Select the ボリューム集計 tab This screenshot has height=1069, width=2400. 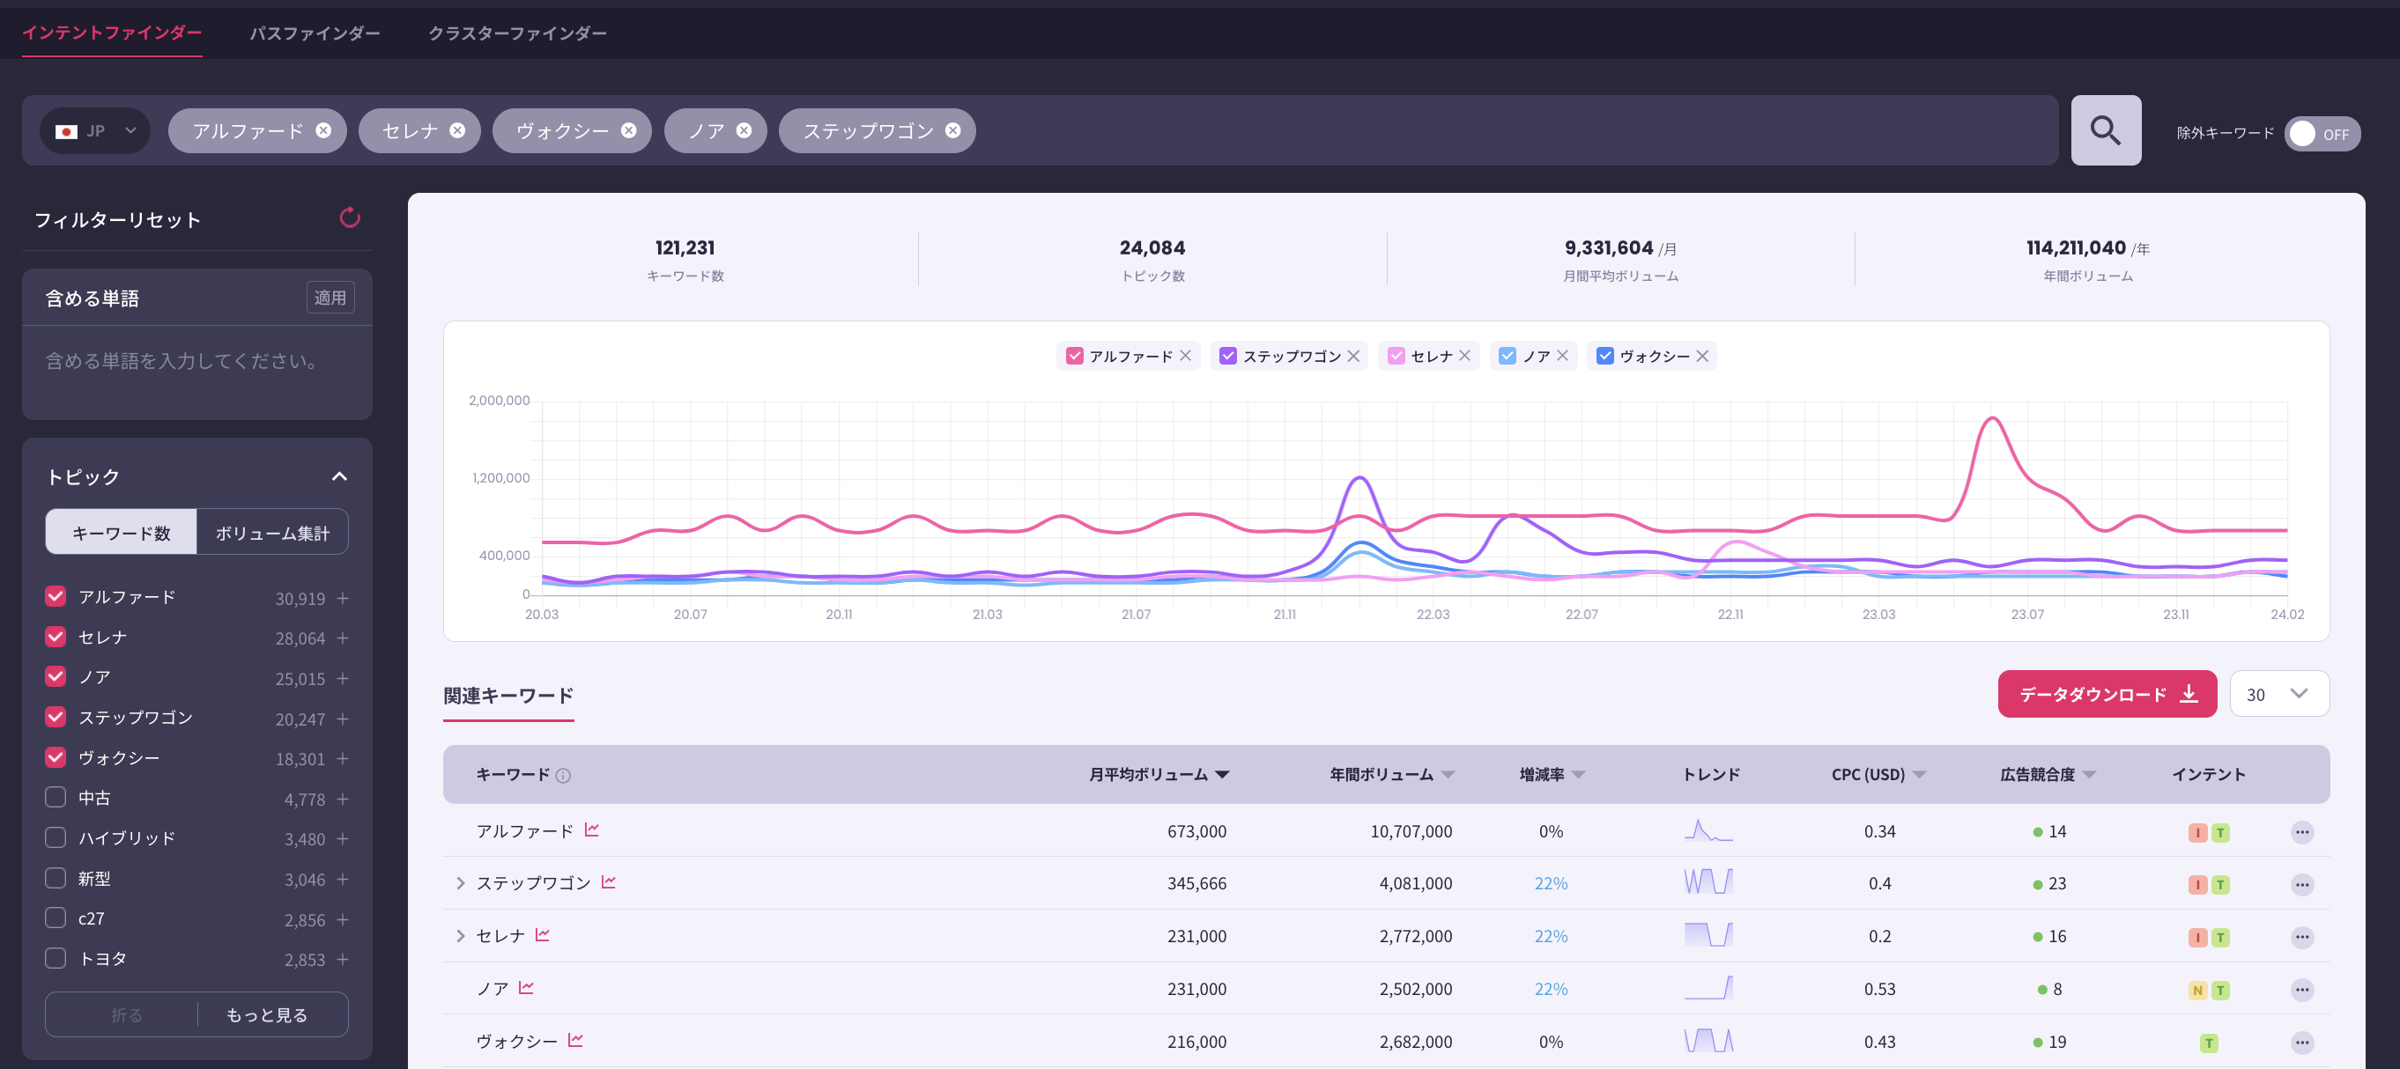[x=272, y=533]
